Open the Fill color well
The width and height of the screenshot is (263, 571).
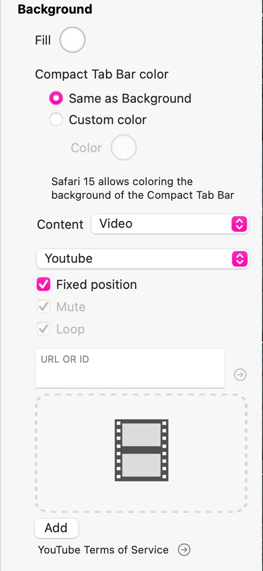pos(73,40)
